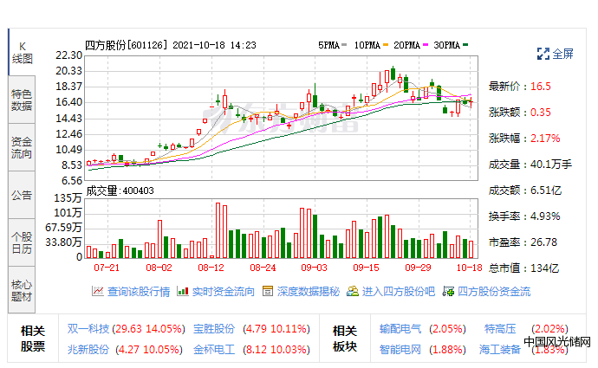Click the 20PMA magenta legend swatch

point(426,45)
